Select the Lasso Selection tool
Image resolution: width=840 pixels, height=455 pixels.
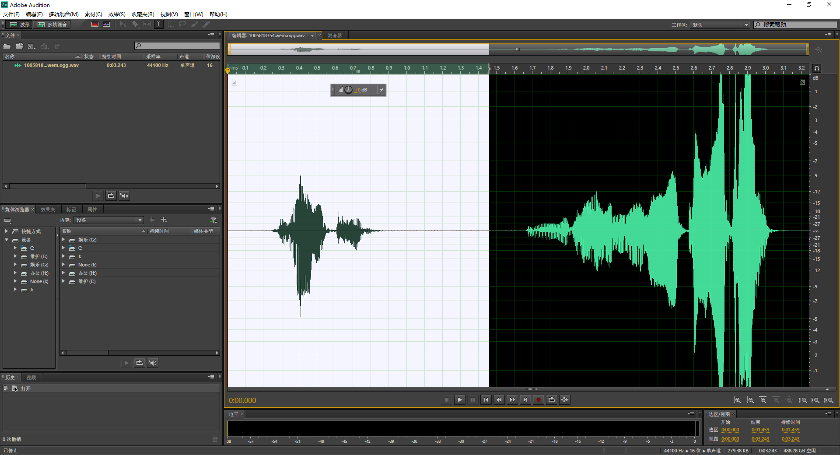[182, 24]
